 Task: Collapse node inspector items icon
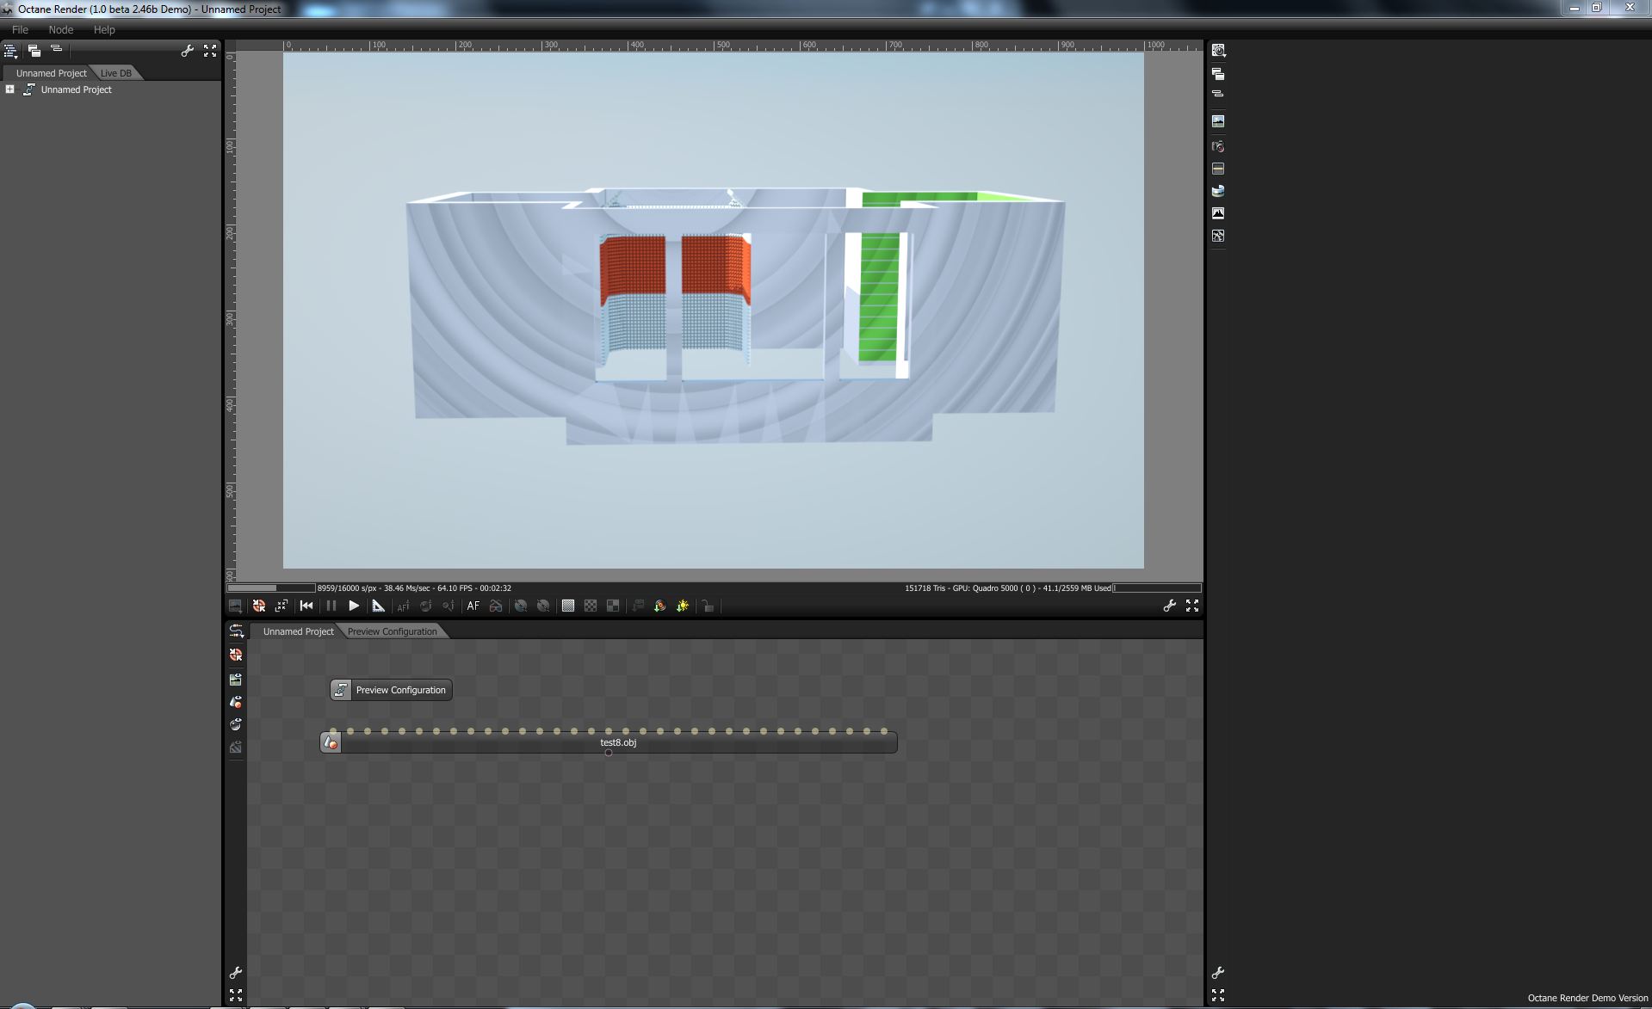(1218, 94)
